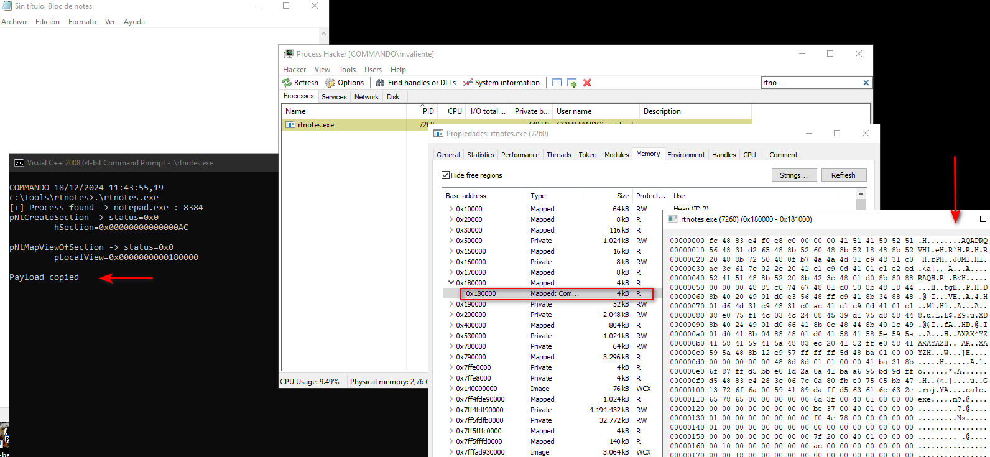This screenshot has width=990, height=457.
Task: Switch to the Network tab
Action: coord(366,97)
